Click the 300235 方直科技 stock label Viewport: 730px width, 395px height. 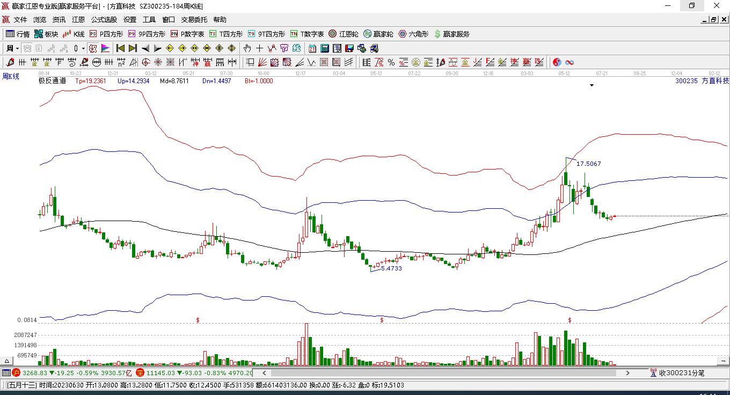pyautogui.click(x=702, y=81)
